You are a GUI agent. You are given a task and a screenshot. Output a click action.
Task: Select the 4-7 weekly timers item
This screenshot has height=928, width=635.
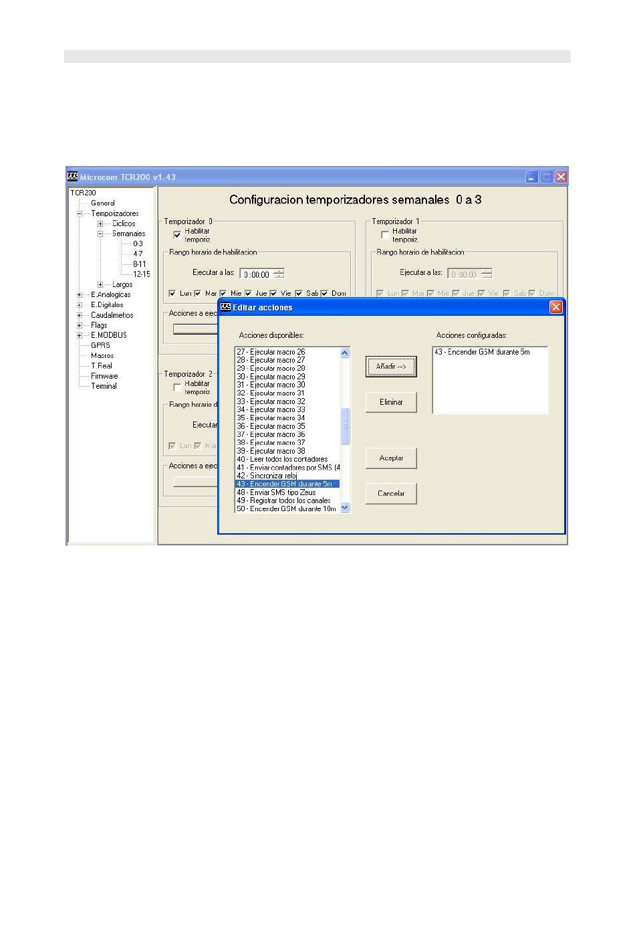pyautogui.click(x=138, y=254)
